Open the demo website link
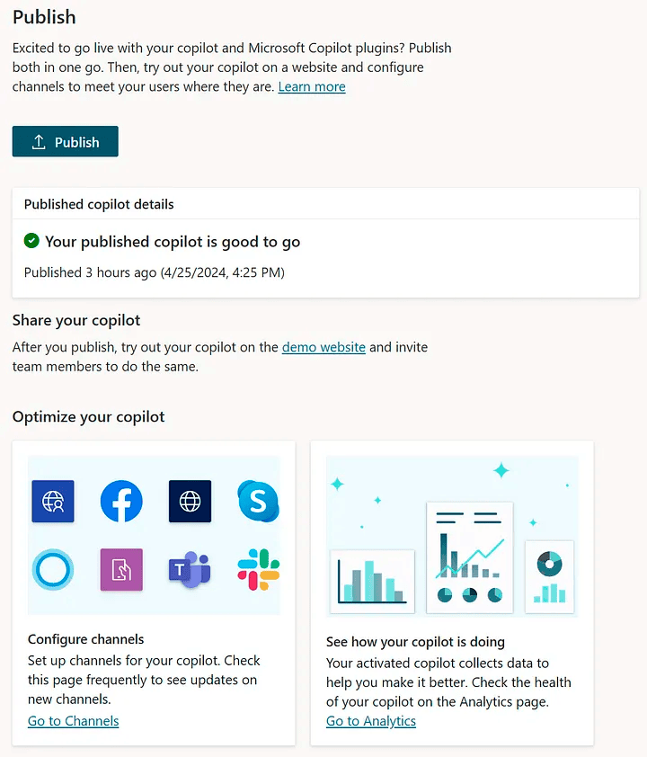 coord(323,347)
